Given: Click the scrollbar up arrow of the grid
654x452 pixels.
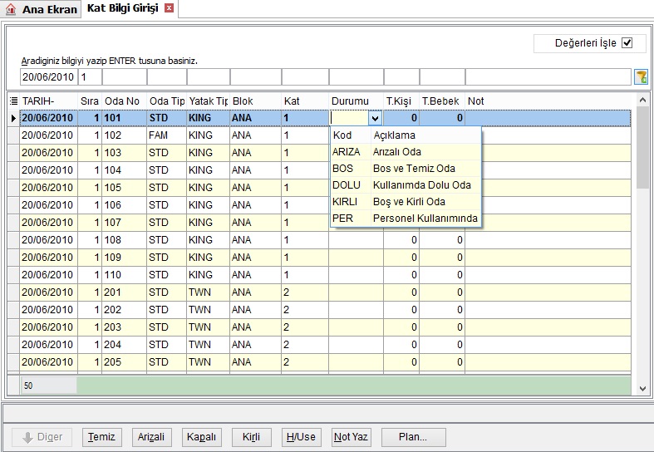Looking at the screenshot, I should point(642,100).
